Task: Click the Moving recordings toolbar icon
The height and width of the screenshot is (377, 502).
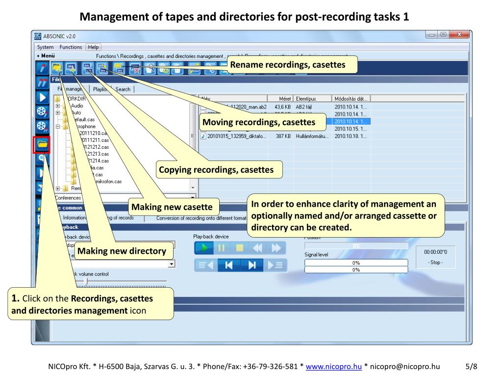Action: [102, 68]
